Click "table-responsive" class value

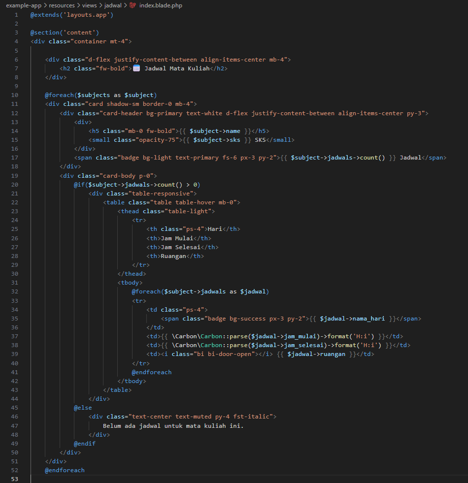pos(161,194)
